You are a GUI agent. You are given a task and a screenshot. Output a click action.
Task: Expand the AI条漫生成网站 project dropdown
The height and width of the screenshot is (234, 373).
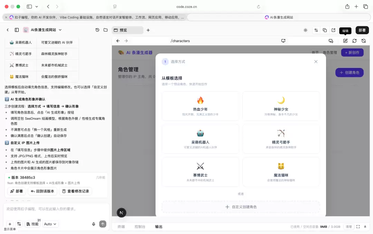60,30
